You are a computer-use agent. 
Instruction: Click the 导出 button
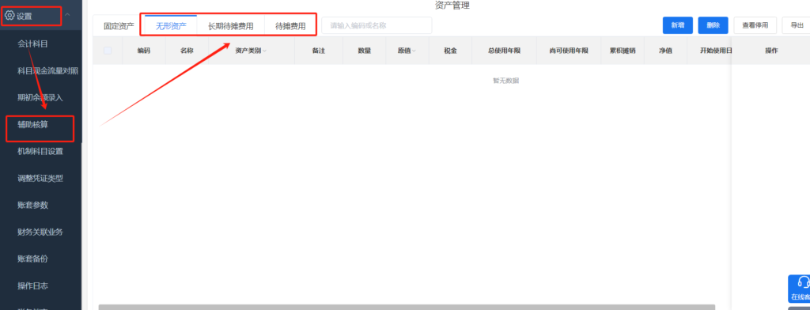tap(797, 25)
